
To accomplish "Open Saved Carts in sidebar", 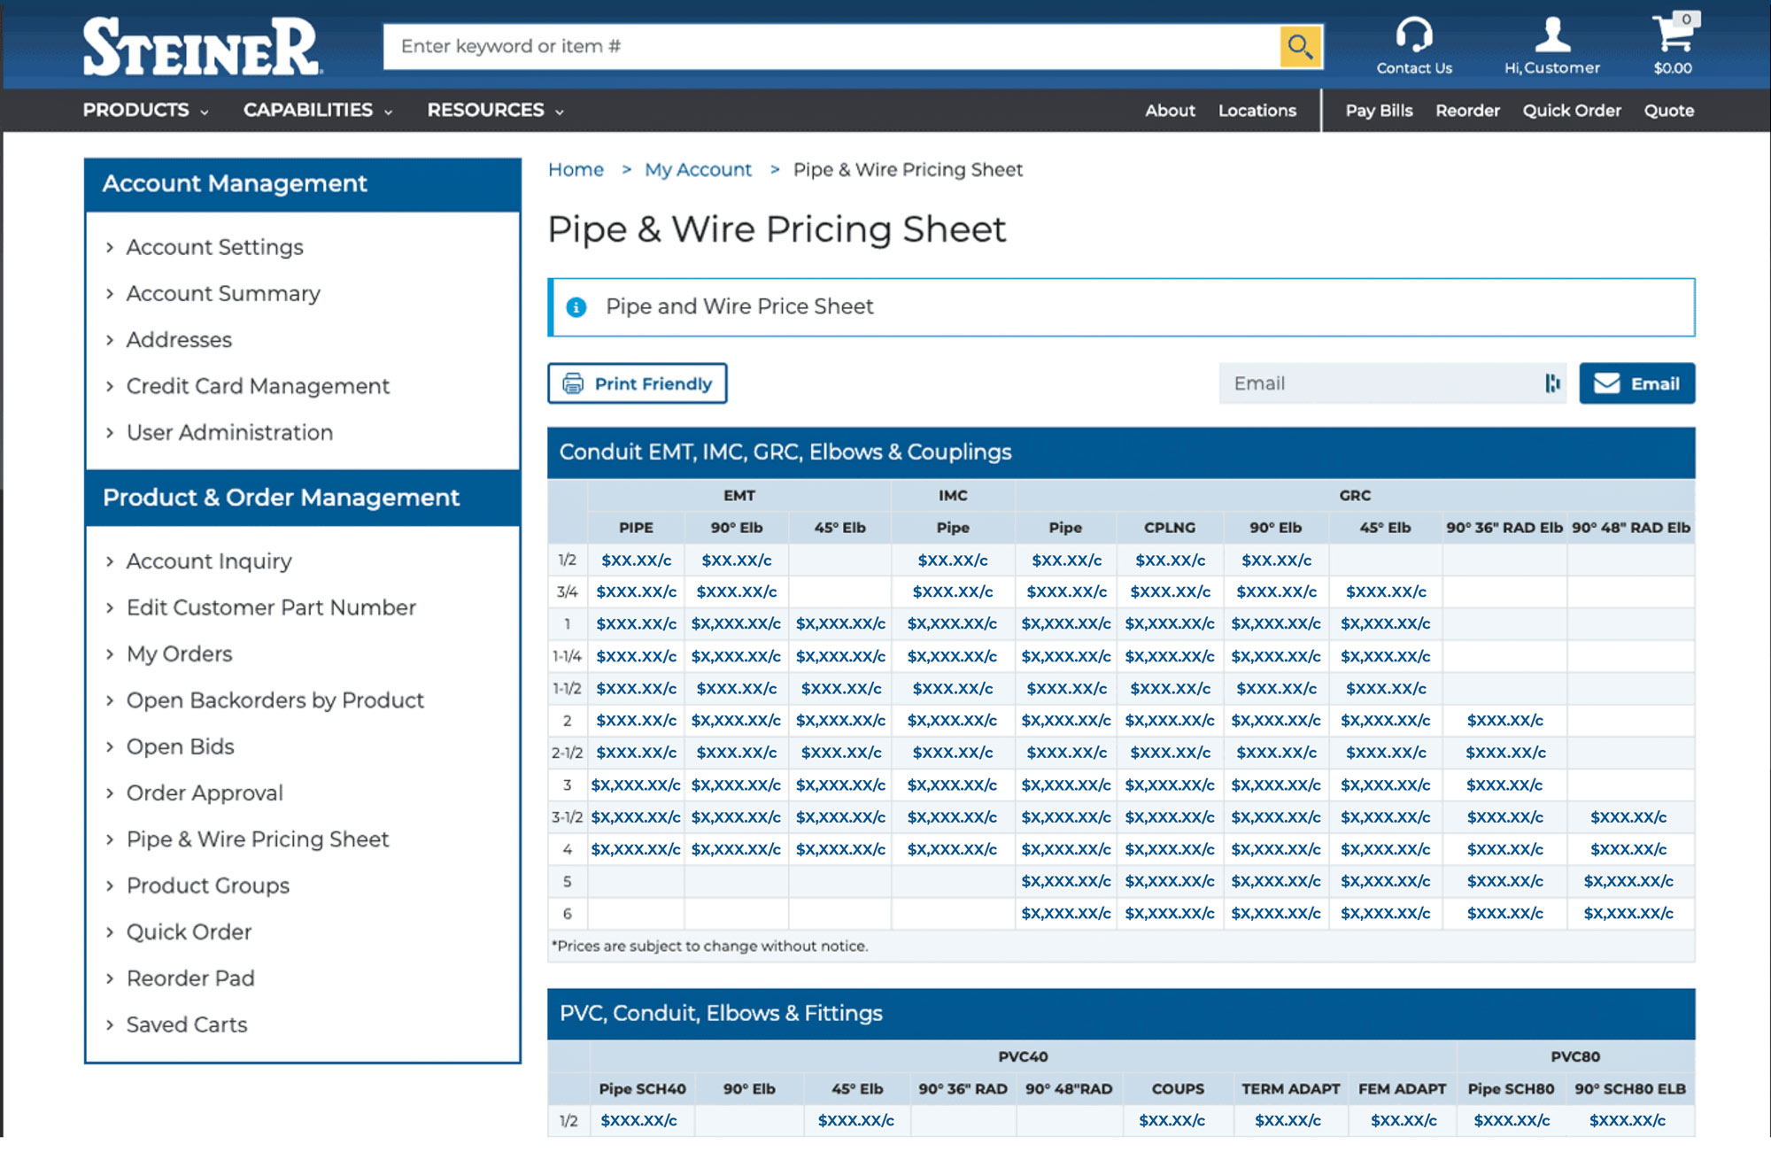I will click(x=187, y=1025).
